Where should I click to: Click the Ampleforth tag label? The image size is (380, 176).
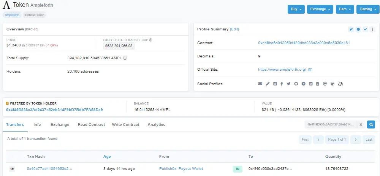(12, 15)
